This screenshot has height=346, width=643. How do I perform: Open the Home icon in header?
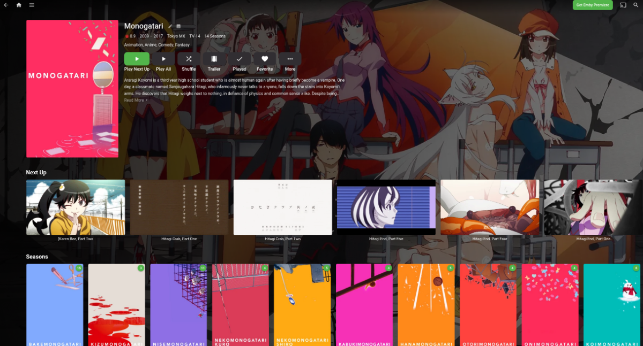[19, 5]
